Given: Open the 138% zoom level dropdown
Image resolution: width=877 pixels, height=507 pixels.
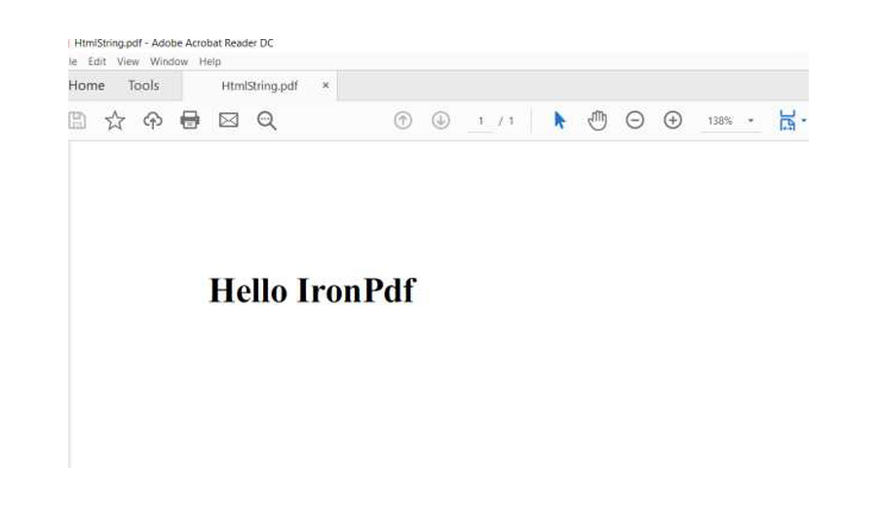Looking at the screenshot, I should coord(731,121).
